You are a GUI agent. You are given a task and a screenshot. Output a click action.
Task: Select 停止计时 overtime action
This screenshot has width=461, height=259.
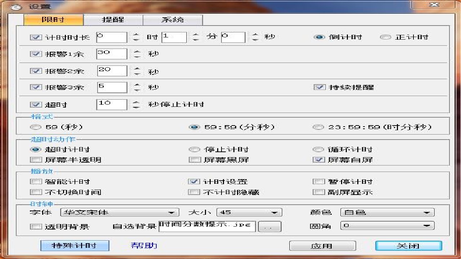coord(194,149)
